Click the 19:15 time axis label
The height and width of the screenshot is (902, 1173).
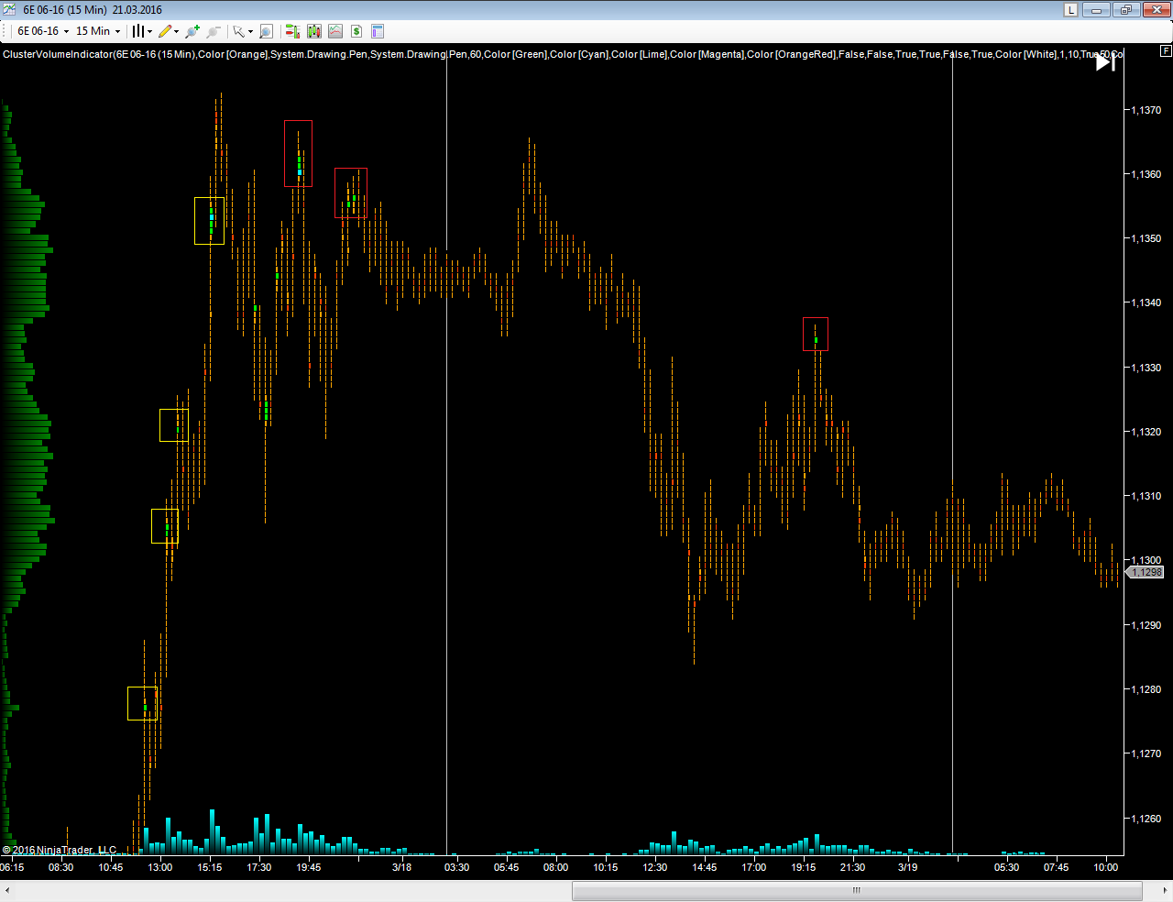click(x=804, y=867)
